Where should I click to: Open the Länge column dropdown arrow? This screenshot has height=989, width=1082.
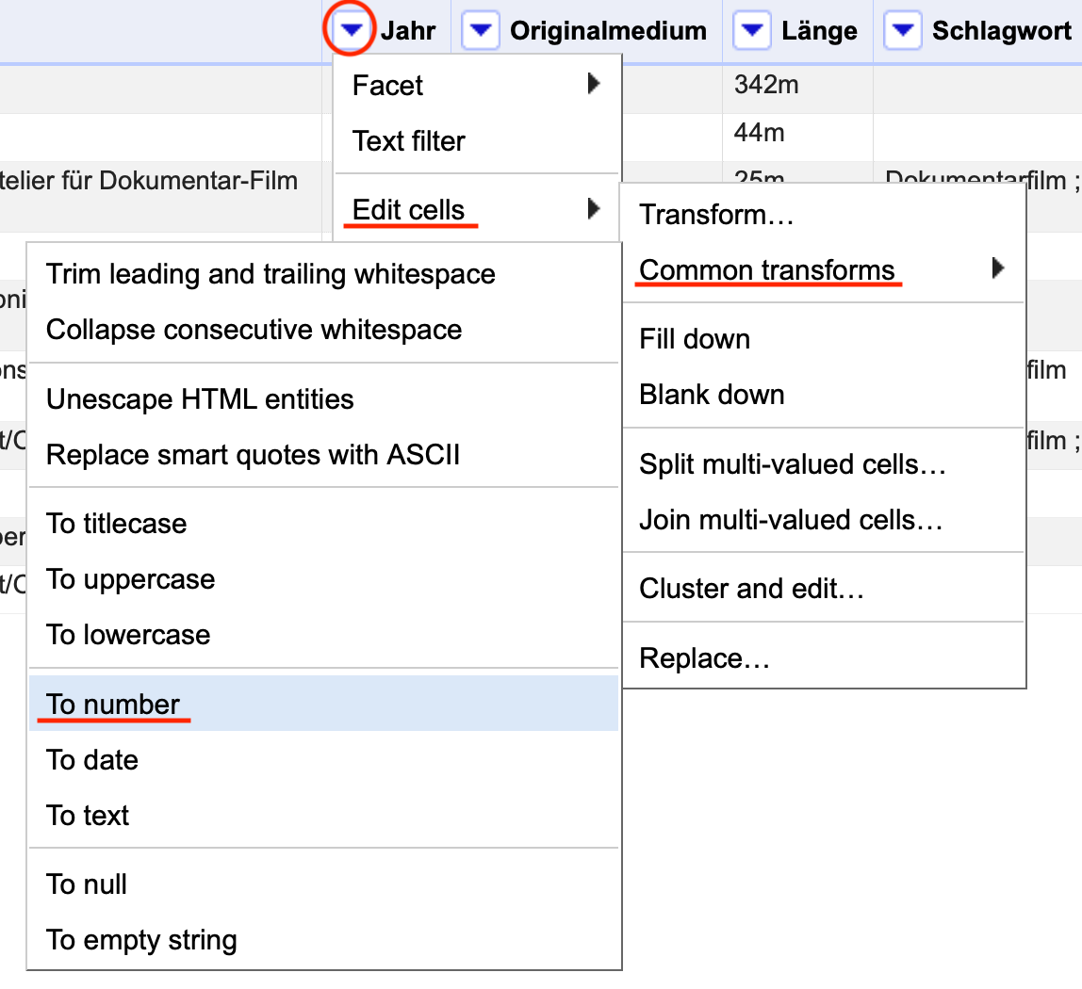752,29
